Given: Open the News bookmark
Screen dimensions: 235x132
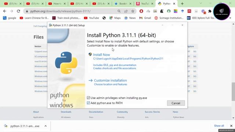Looking at the screenshot, I should coord(130,18).
